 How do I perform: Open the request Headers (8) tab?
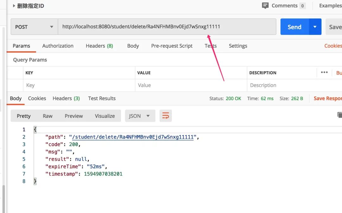(99, 46)
